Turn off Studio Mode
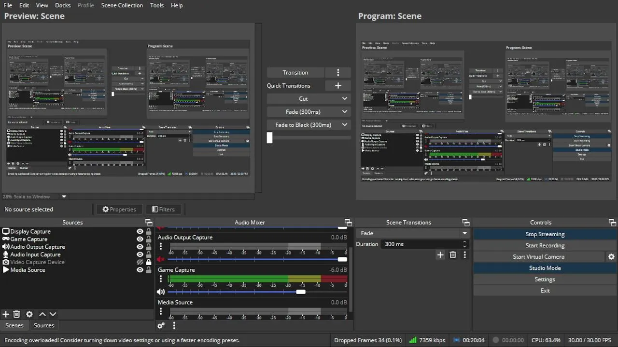This screenshot has height=347, width=618. pyautogui.click(x=545, y=268)
